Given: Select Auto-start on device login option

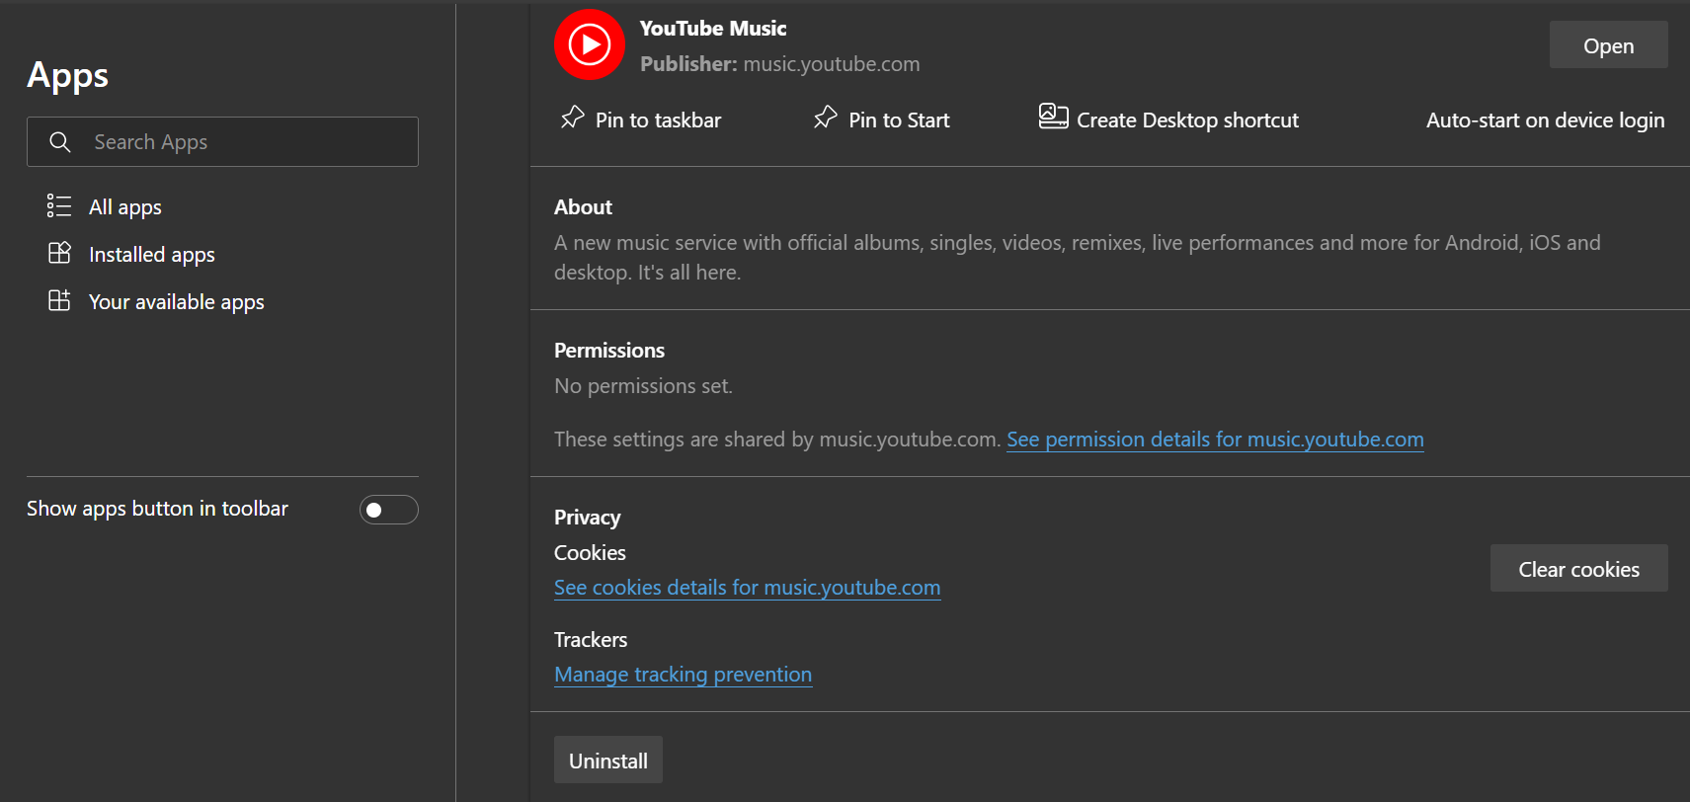Looking at the screenshot, I should pyautogui.click(x=1545, y=120).
